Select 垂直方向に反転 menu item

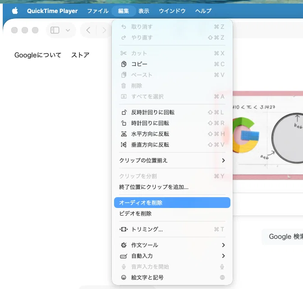click(172, 144)
